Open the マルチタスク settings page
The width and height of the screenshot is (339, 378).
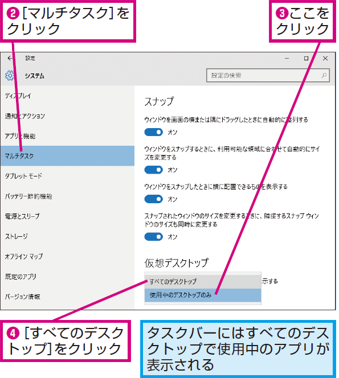67,156
